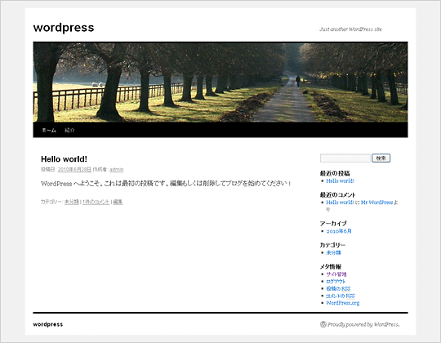Screen dimensions: 441x343
Task: Select Hello world! under 最近の投稿
Action: (340, 180)
